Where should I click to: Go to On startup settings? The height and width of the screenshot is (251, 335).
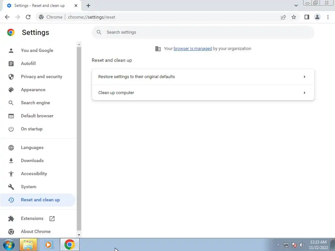coord(37,129)
